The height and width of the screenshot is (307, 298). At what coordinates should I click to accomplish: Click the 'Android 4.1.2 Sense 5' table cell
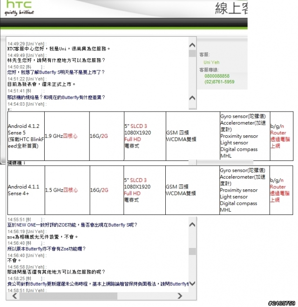point(26,136)
